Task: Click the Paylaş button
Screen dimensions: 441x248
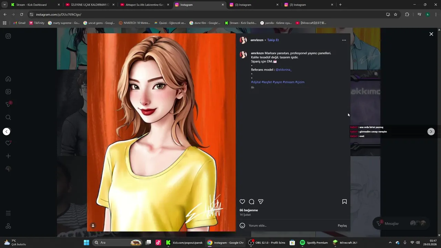Action: pyautogui.click(x=342, y=226)
